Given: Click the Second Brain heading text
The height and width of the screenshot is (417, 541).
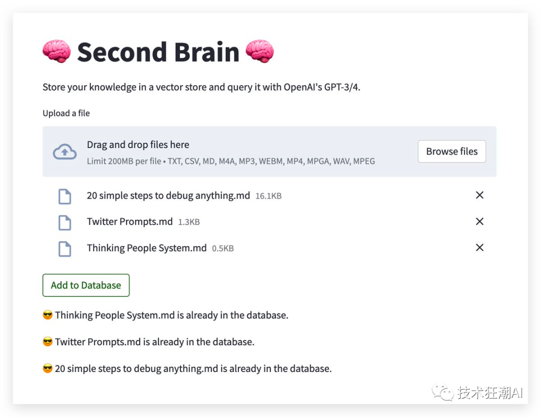Looking at the screenshot, I should click(x=158, y=52).
